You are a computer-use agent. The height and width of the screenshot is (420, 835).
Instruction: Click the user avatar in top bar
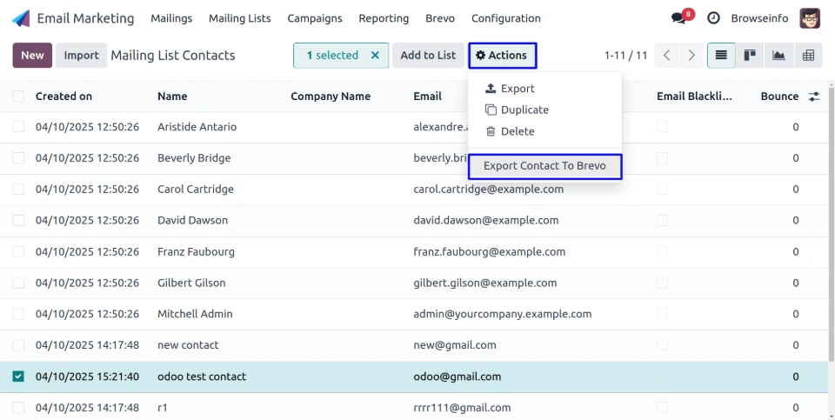tap(809, 18)
